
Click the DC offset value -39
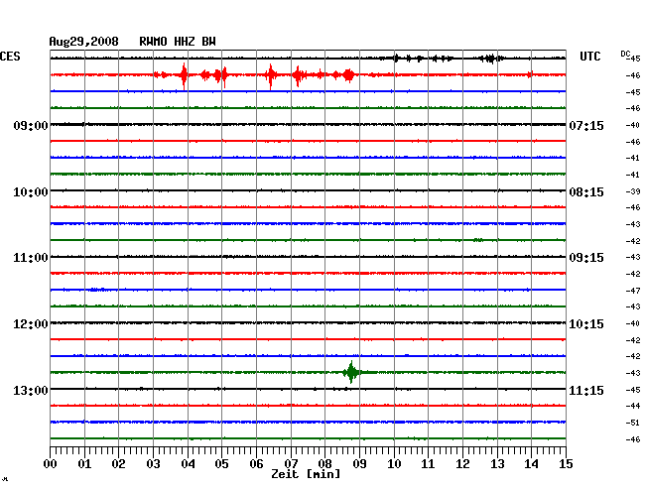point(633,191)
